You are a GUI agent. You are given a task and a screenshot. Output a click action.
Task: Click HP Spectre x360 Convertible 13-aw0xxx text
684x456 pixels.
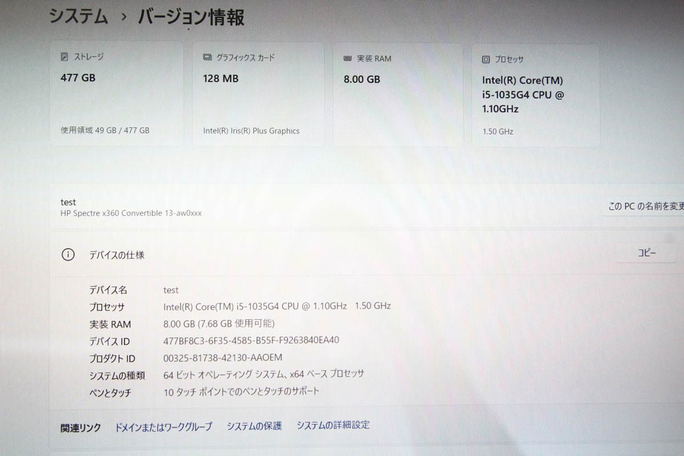click(x=131, y=213)
